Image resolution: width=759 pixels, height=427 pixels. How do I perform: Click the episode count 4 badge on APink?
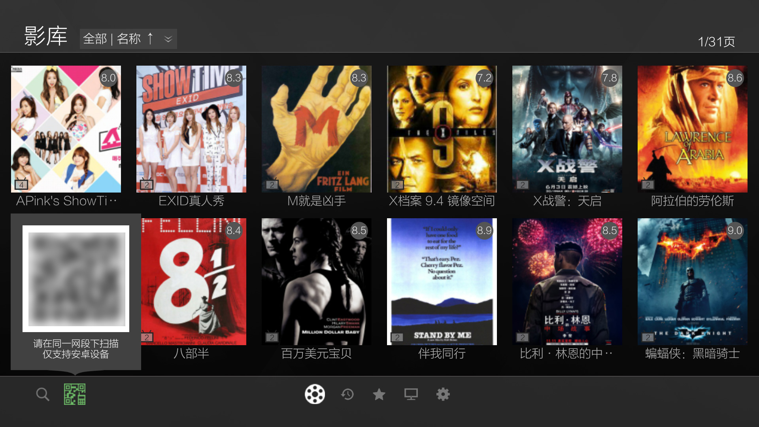[x=21, y=184]
